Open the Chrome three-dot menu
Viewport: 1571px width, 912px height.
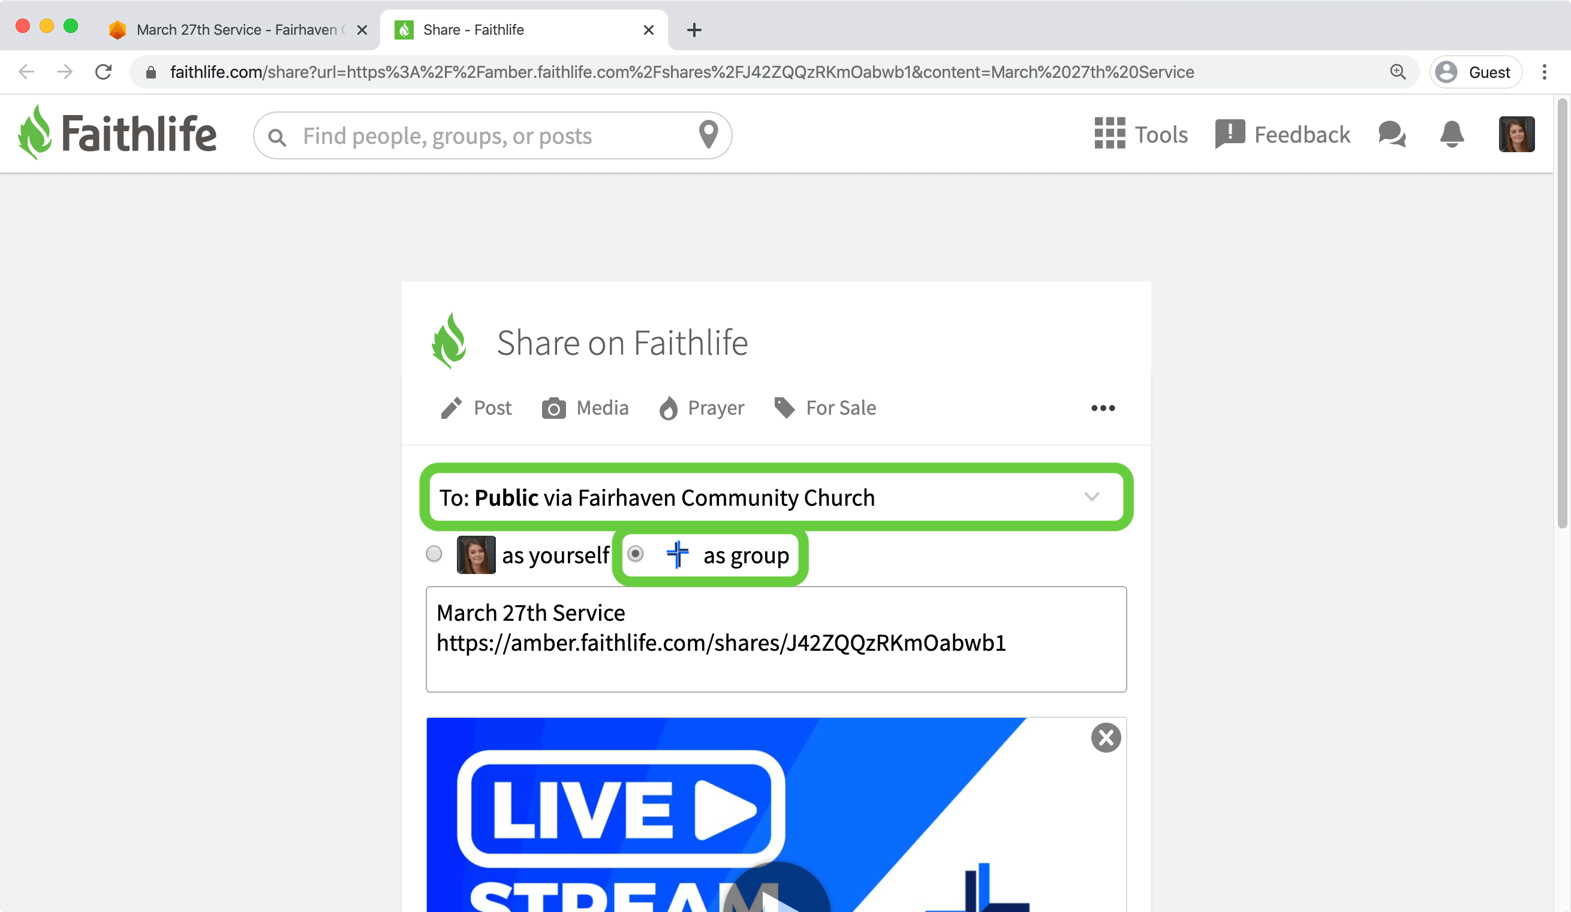(1544, 73)
